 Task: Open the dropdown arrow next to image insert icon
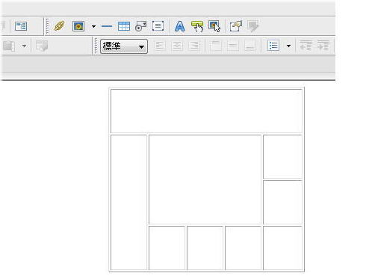[x=93, y=26]
